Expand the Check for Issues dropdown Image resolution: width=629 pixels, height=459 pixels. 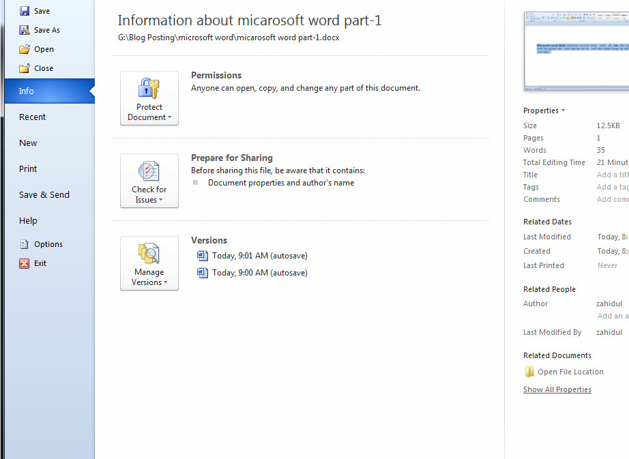149,181
